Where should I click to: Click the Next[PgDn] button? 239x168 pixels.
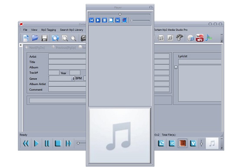click(35, 47)
